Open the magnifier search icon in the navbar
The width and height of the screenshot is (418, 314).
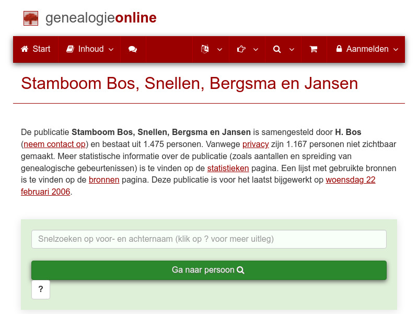point(277,49)
